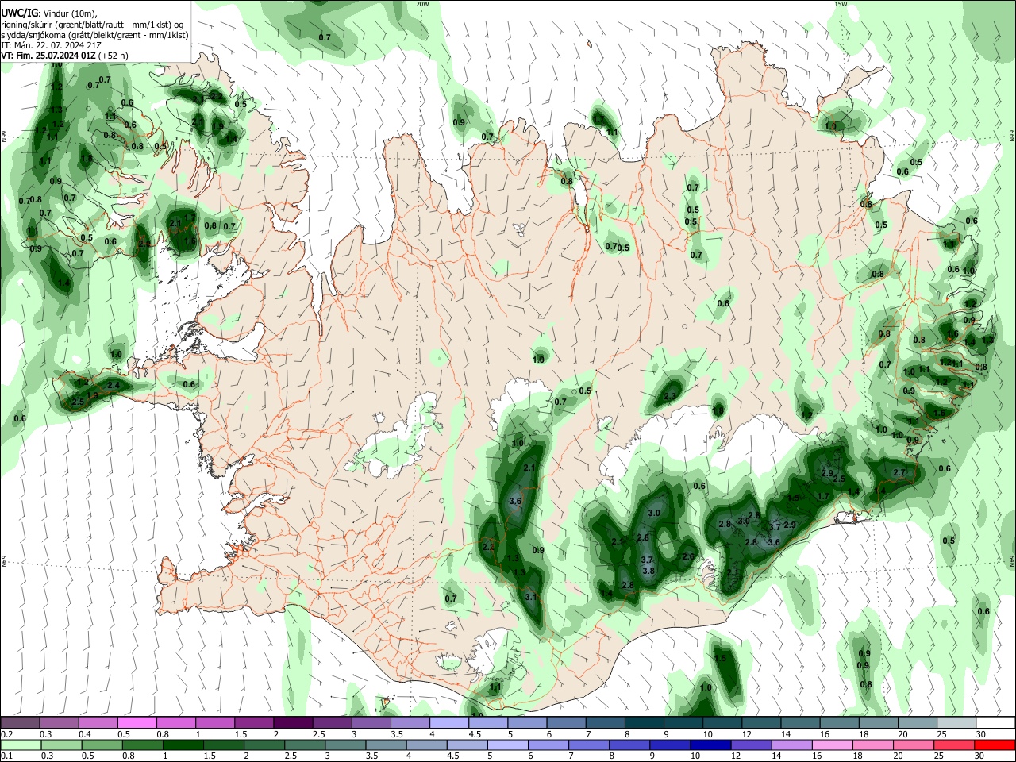Select the darkest purple snow swatch above 2
The height and width of the screenshot is (762, 1016).
pos(292,723)
